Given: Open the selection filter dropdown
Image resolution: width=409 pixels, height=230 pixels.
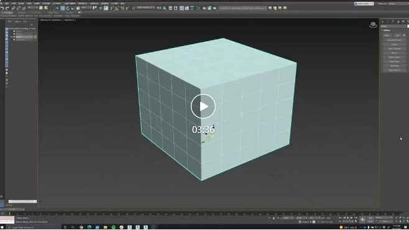Looking at the screenshot, I should [33, 8].
